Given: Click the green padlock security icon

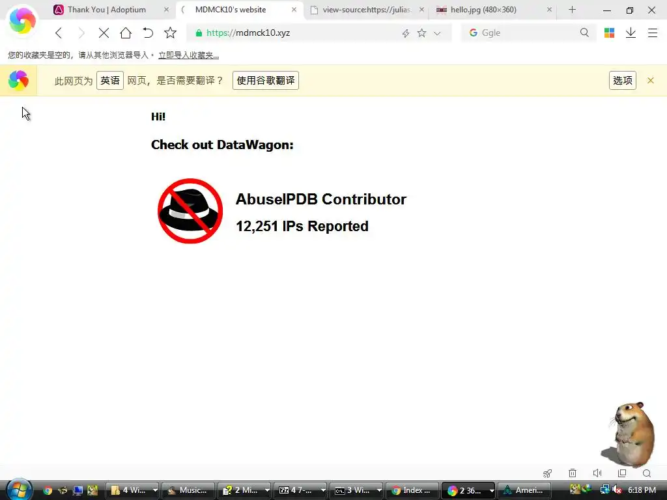Looking at the screenshot, I should click(199, 33).
